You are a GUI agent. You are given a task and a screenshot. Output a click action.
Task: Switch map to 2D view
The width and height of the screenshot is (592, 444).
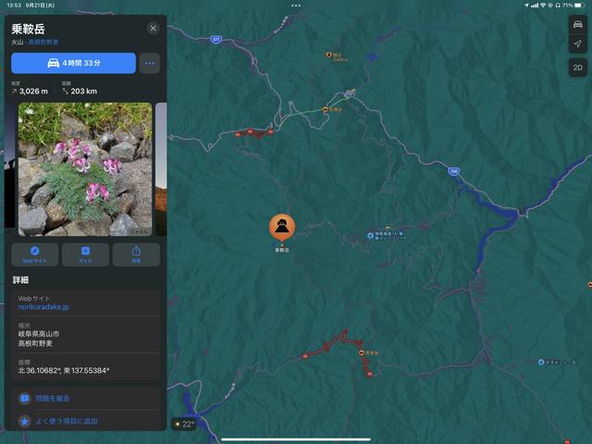577,68
